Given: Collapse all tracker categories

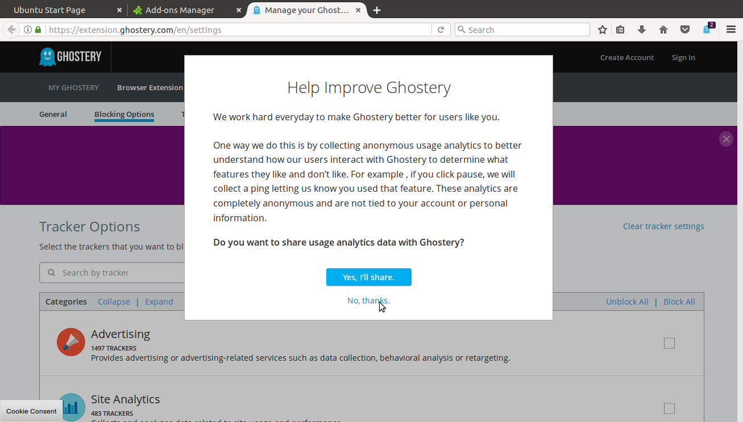Looking at the screenshot, I should 114,301.
